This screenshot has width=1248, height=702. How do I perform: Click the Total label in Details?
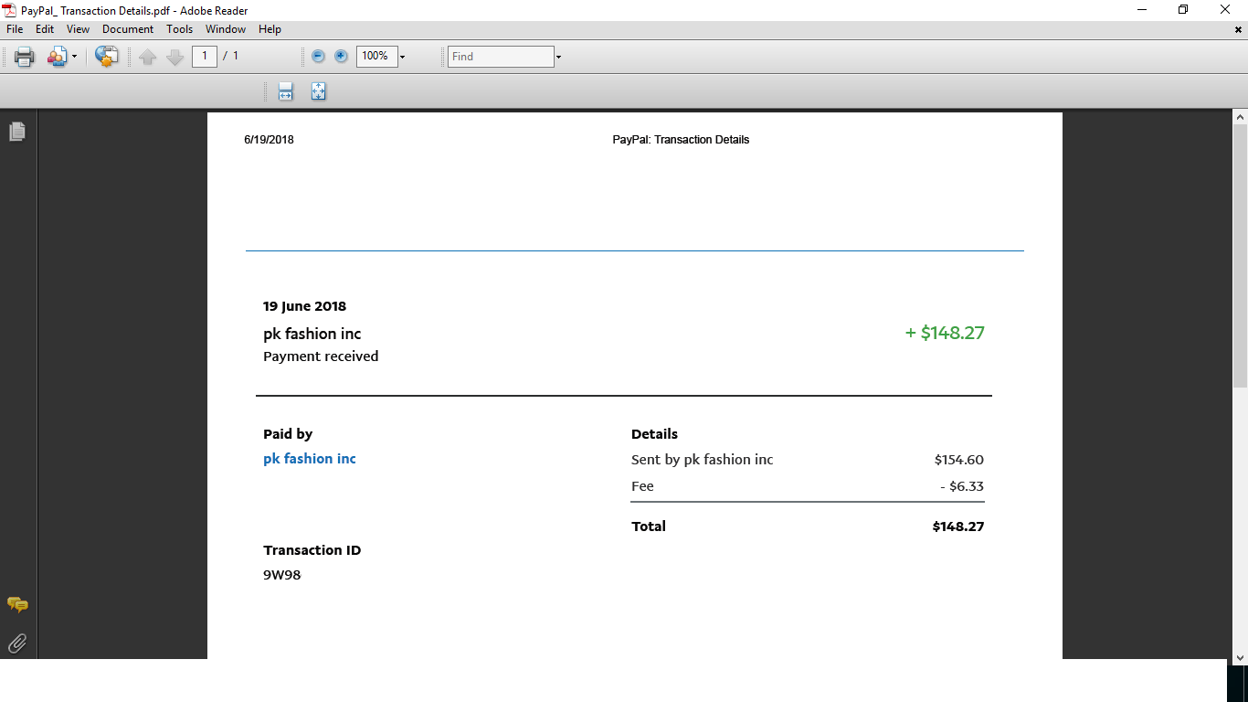(x=649, y=526)
